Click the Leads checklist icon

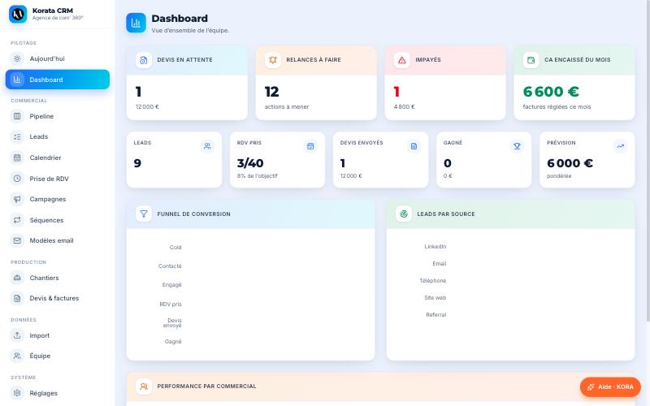[x=17, y=136]
